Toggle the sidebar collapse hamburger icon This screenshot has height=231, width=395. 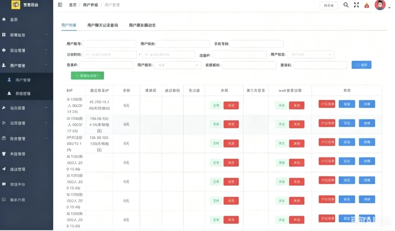click(x=60, y=5)
